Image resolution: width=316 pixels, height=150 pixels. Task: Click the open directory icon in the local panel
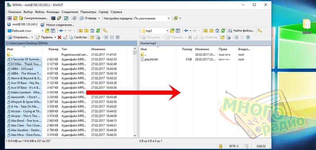(47, 31)
